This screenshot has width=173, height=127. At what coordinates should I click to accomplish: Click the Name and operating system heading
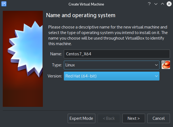click(81, 15)
